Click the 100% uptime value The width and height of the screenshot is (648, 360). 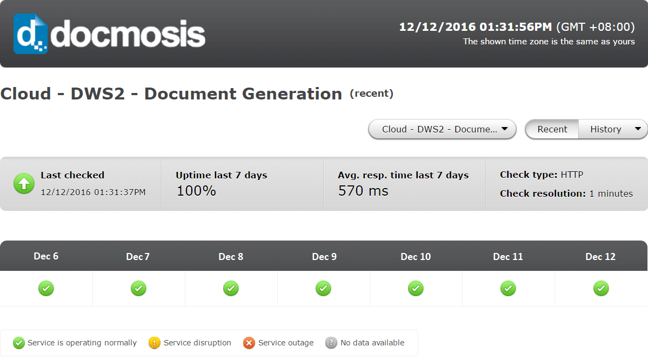(x=196, y=191)
